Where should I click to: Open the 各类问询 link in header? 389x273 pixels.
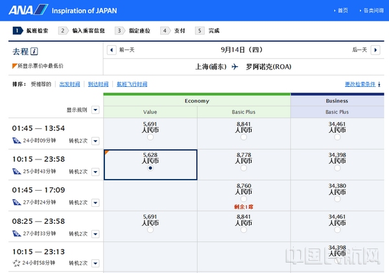pyautogui.click(x=373, y=10)
